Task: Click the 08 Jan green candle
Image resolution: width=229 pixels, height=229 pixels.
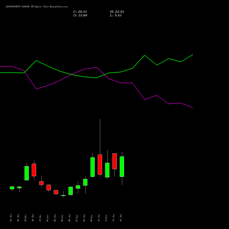Action: pyautogui.click(x=85, y=182)
